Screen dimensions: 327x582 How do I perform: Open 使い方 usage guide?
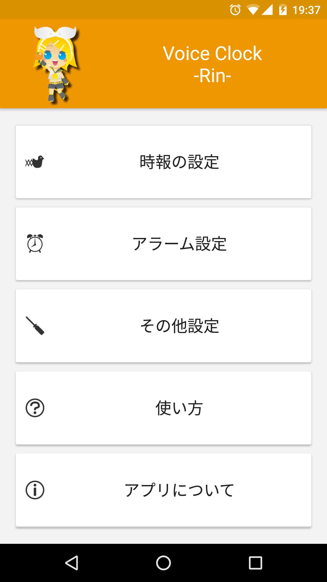click(x=179, y=408)
